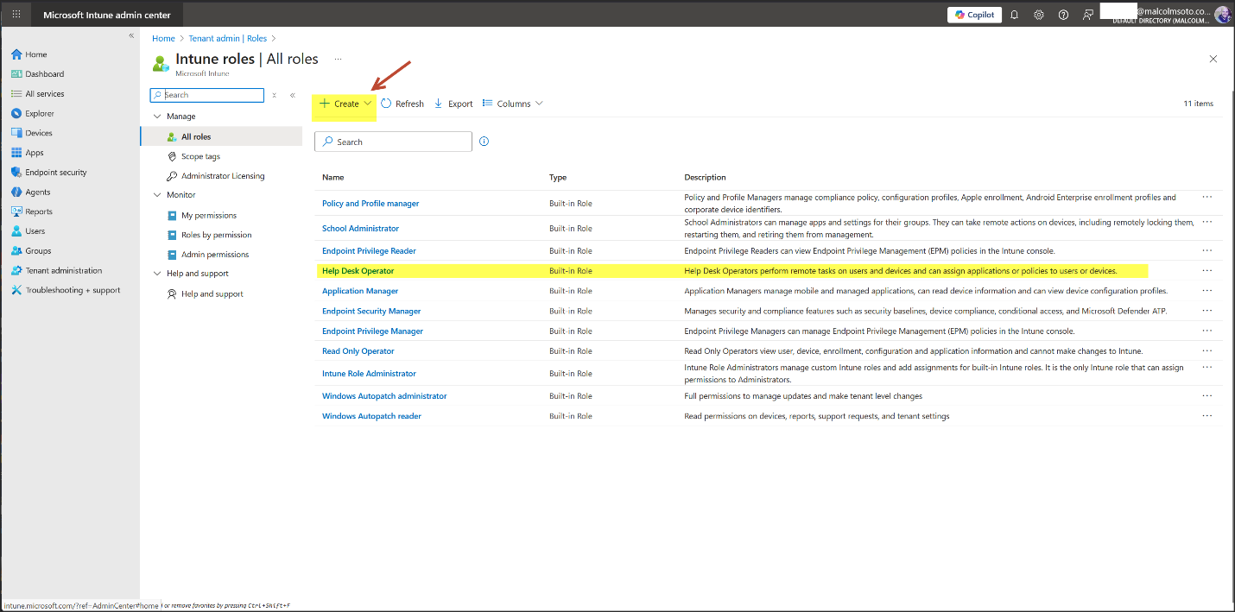Click the help question mark icon
Image resolution: width=1235 pixels, height=612 pixels.
tap(1063, 15)
